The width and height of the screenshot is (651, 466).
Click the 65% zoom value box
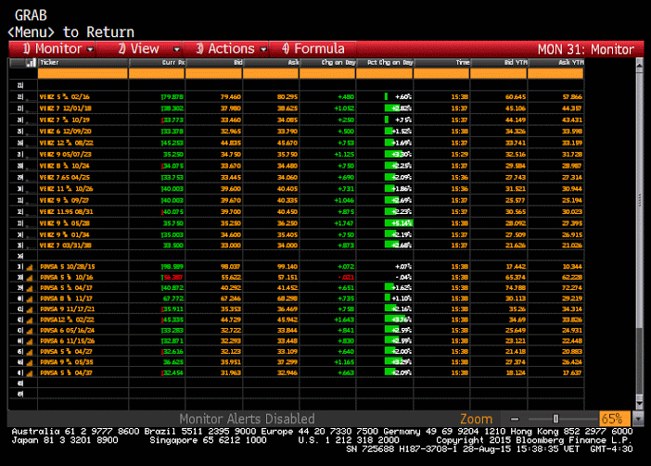615,419
